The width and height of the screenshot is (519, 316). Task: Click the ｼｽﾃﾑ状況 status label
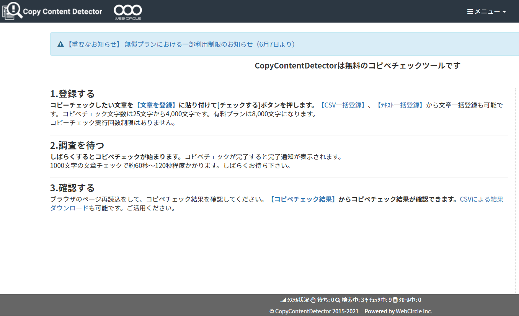click(298, 300)
